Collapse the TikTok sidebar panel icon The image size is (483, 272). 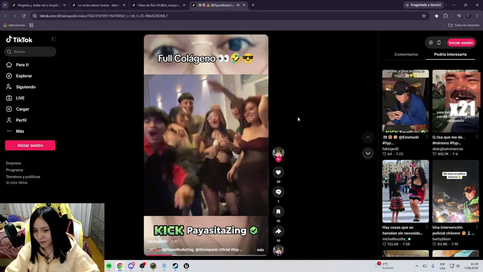[x=54, y=39]
